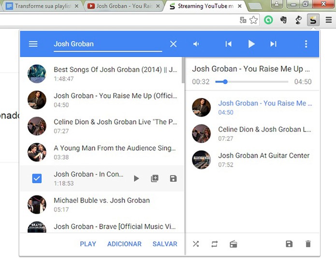Screen dimensions: 336x263
Task: Click the green circular extension icon
Action: tap(268, 20)
